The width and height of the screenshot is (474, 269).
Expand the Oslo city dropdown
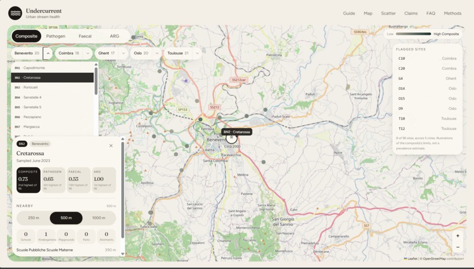[x=157, y=53]
